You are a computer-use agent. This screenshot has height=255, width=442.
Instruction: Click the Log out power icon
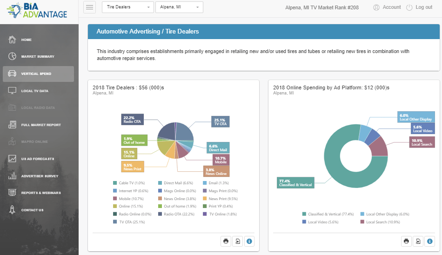pyautogui.click(x=409, y=7)
